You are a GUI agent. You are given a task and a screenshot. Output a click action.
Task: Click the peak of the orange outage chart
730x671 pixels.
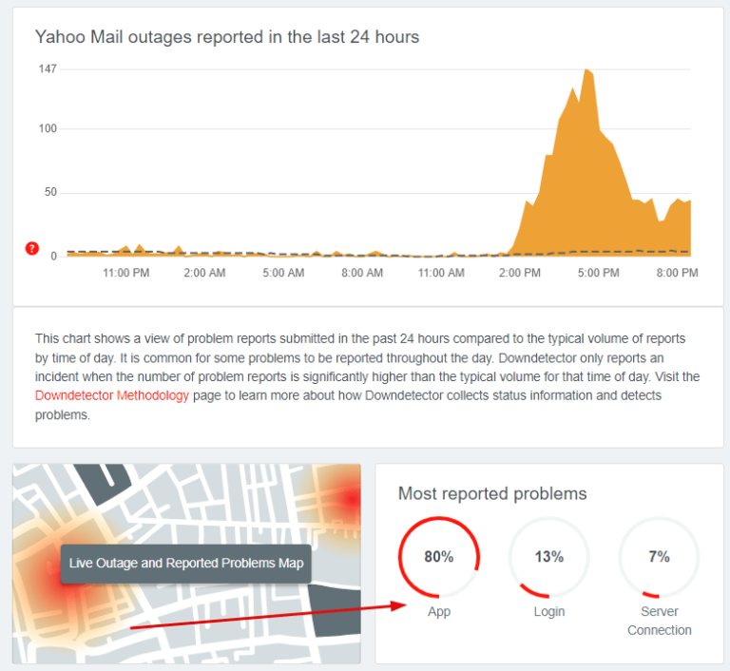586,69
